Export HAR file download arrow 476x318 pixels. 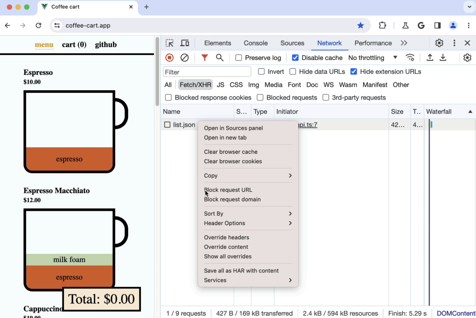(443, 58)
